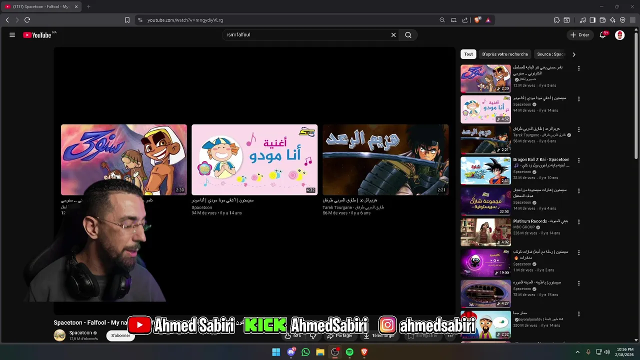This screenshot has height=360, width=640.
Task: Open the account avatar menu
Action: click(620, 35)
